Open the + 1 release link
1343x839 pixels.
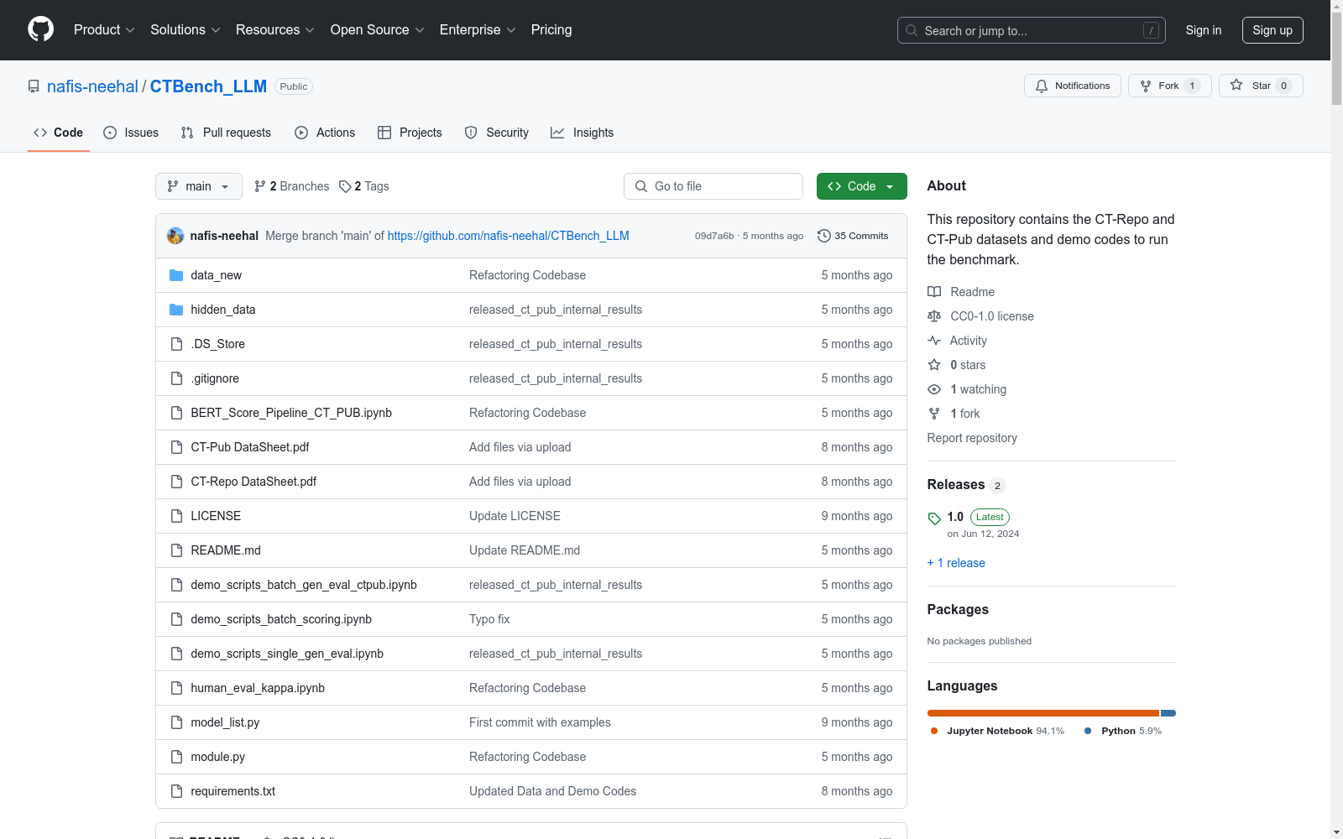956,563
